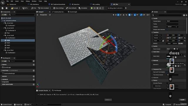Click Add button in My Blueprint panel
Image resolution: width=188 pixels, height=106 pixels.
tap(4, 61)
